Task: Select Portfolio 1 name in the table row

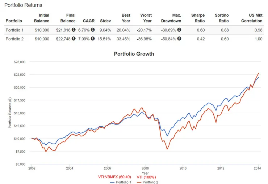Action: [16, 30]
